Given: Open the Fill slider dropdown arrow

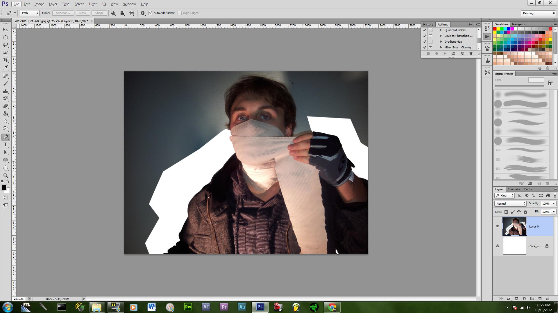Looking at the screenshot, I should (554, 212).
